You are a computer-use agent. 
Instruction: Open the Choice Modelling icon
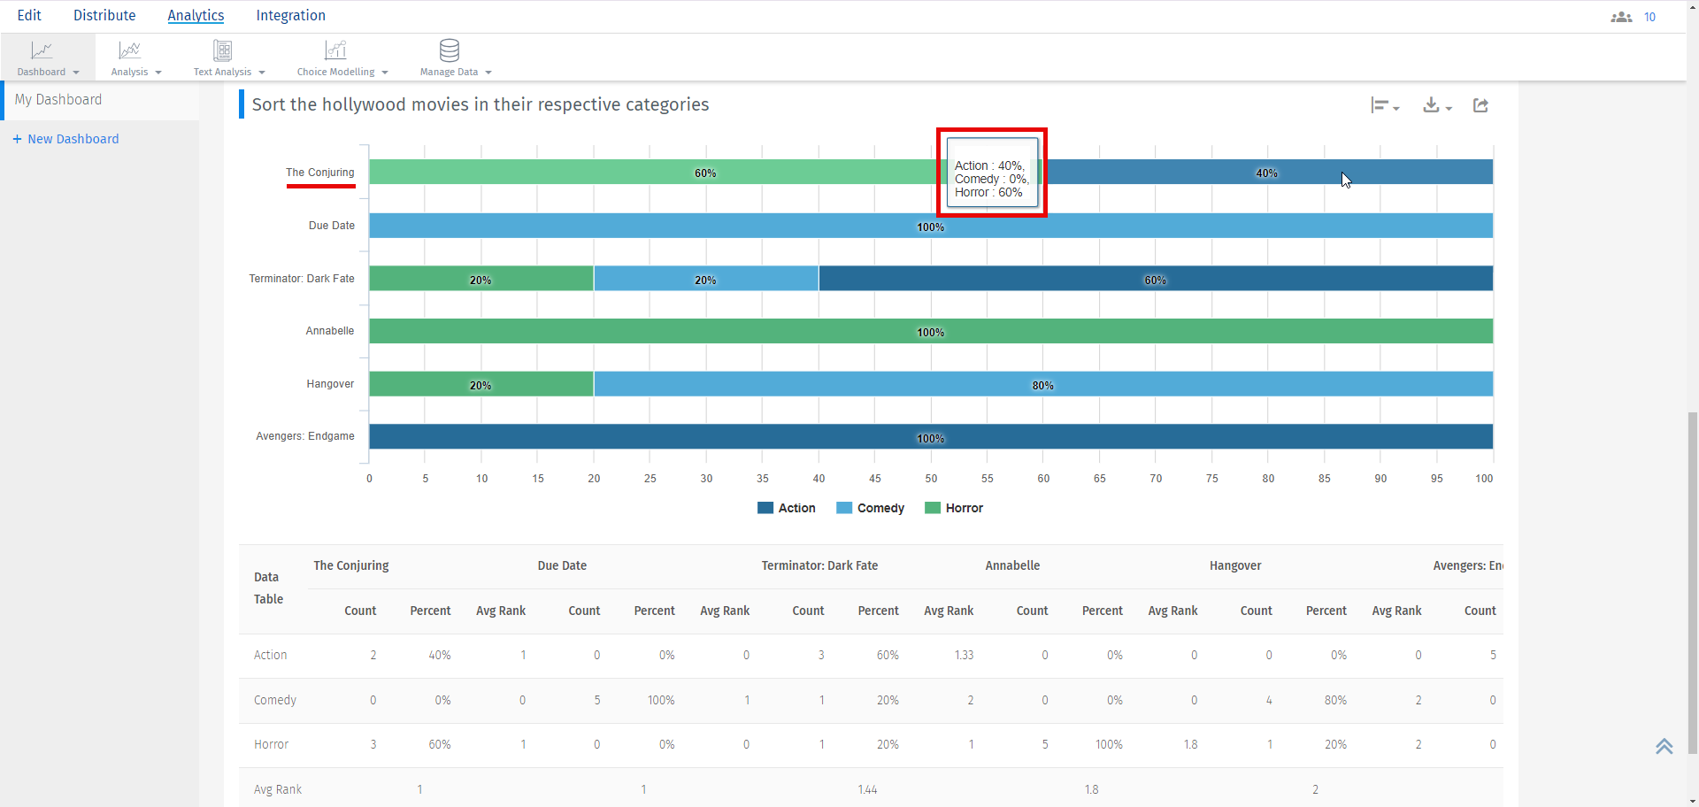336,50
